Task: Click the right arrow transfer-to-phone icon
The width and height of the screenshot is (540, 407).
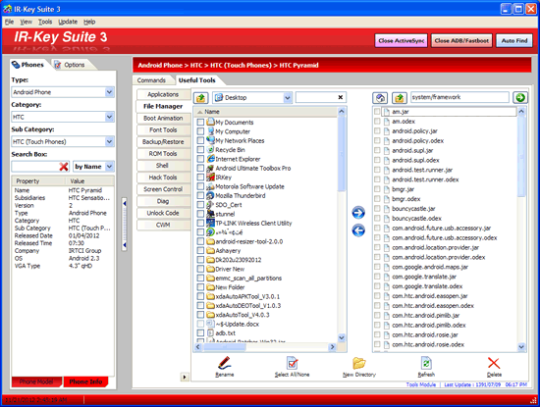Action: pos(358,212)
